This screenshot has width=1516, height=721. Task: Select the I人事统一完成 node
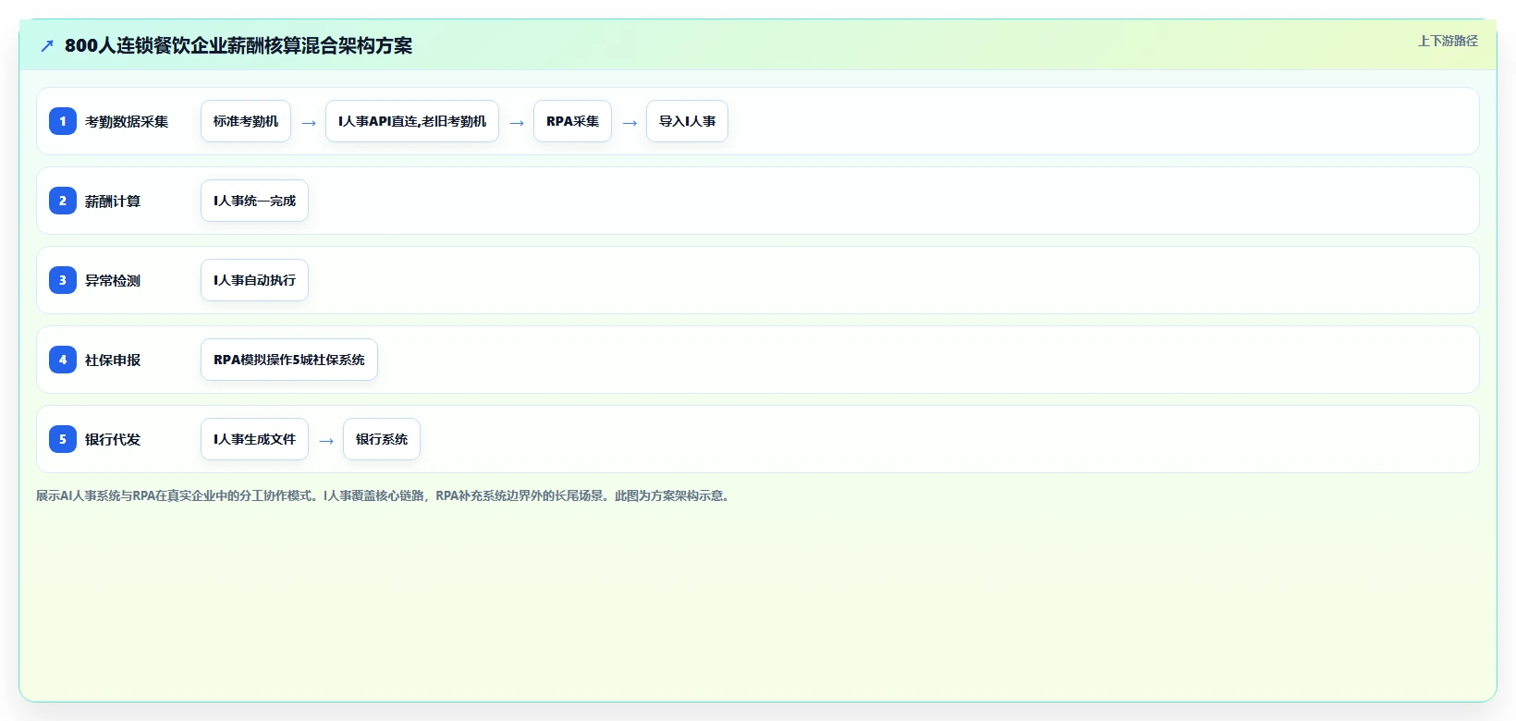254,201
